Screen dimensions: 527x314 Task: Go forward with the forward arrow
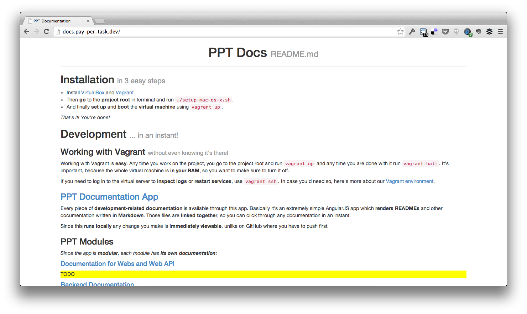coord(36,31)
